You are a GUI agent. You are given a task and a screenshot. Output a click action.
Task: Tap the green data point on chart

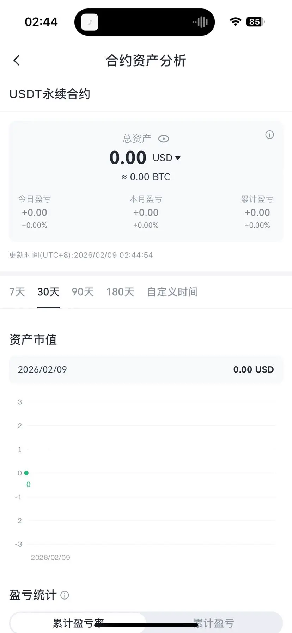pyautogui.click(x=26, y=473)
